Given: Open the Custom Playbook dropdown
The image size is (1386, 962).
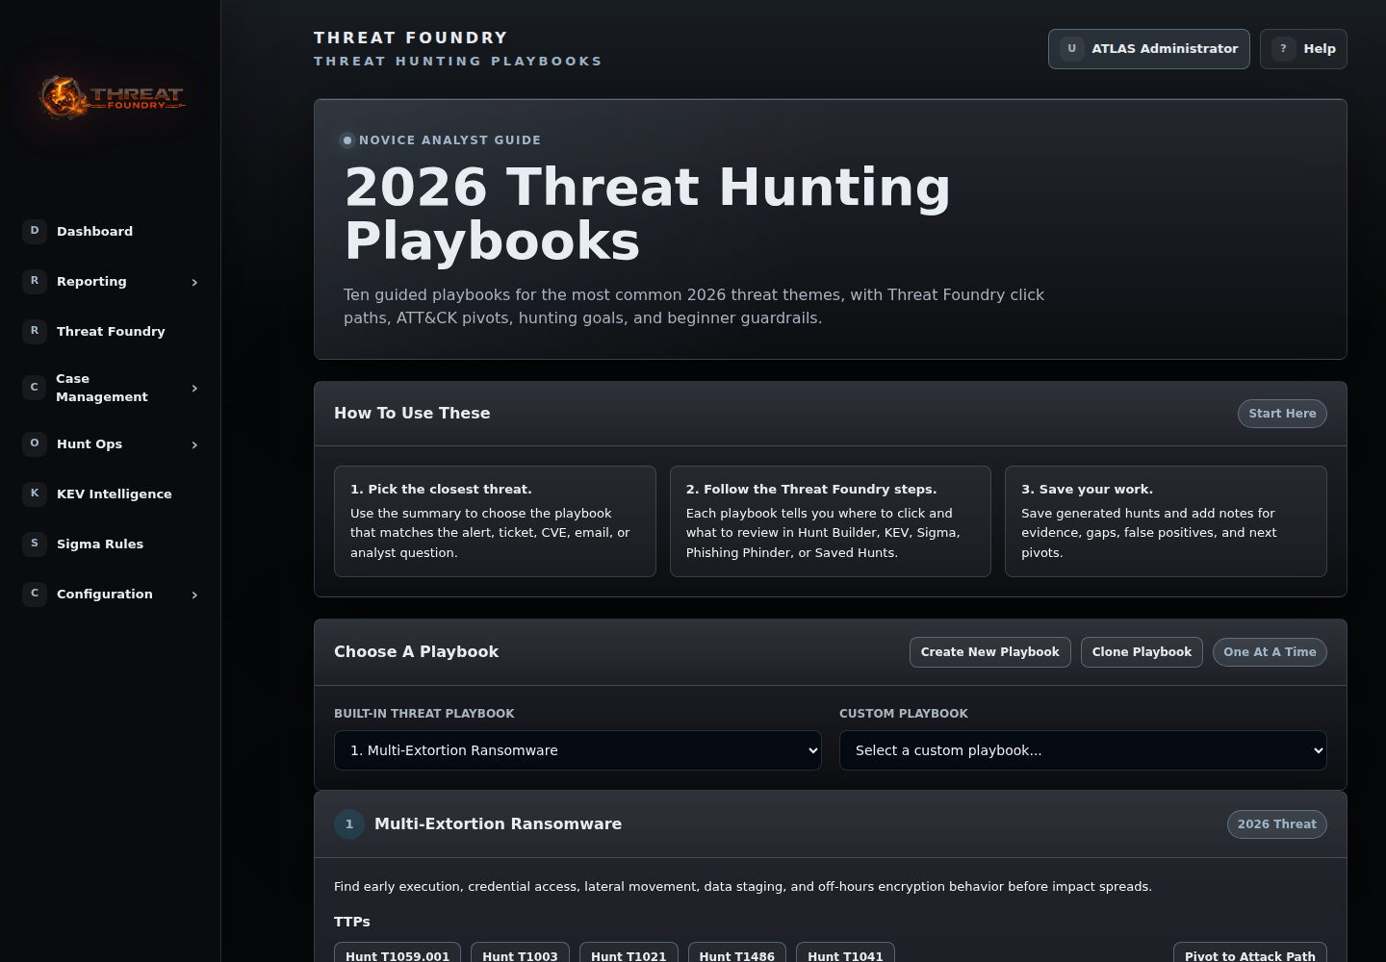Looking at the screenshot, I should pos(1083,750).
